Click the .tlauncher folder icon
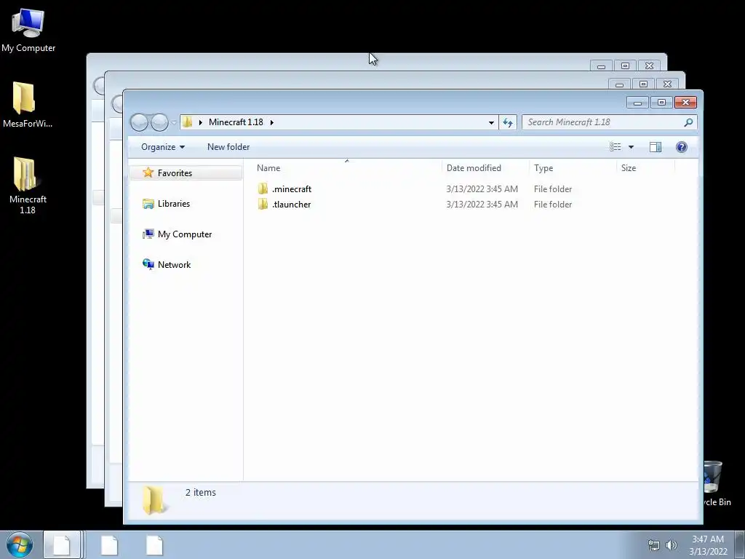745x559 pixels. click(x=263, y=204)
